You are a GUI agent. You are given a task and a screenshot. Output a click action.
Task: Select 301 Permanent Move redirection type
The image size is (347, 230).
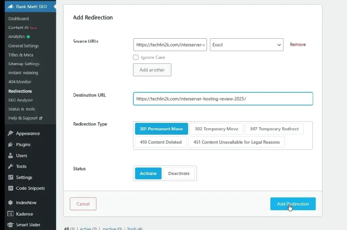point(161,129)
